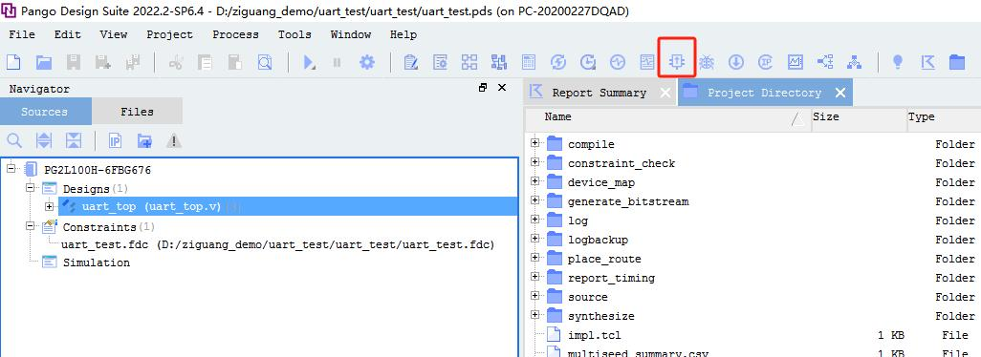This screenshot has height=357, width=981.
Task: Click the Navigator search magnifier icon
Action: 13,141
